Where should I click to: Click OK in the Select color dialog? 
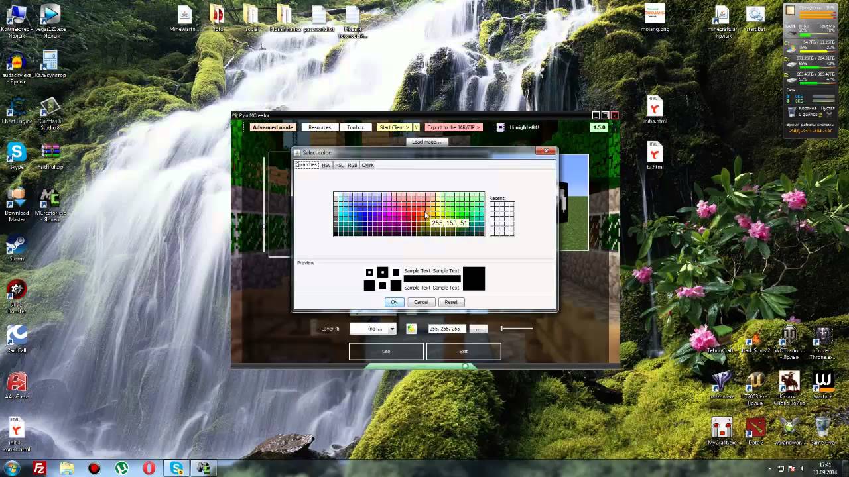394,302
